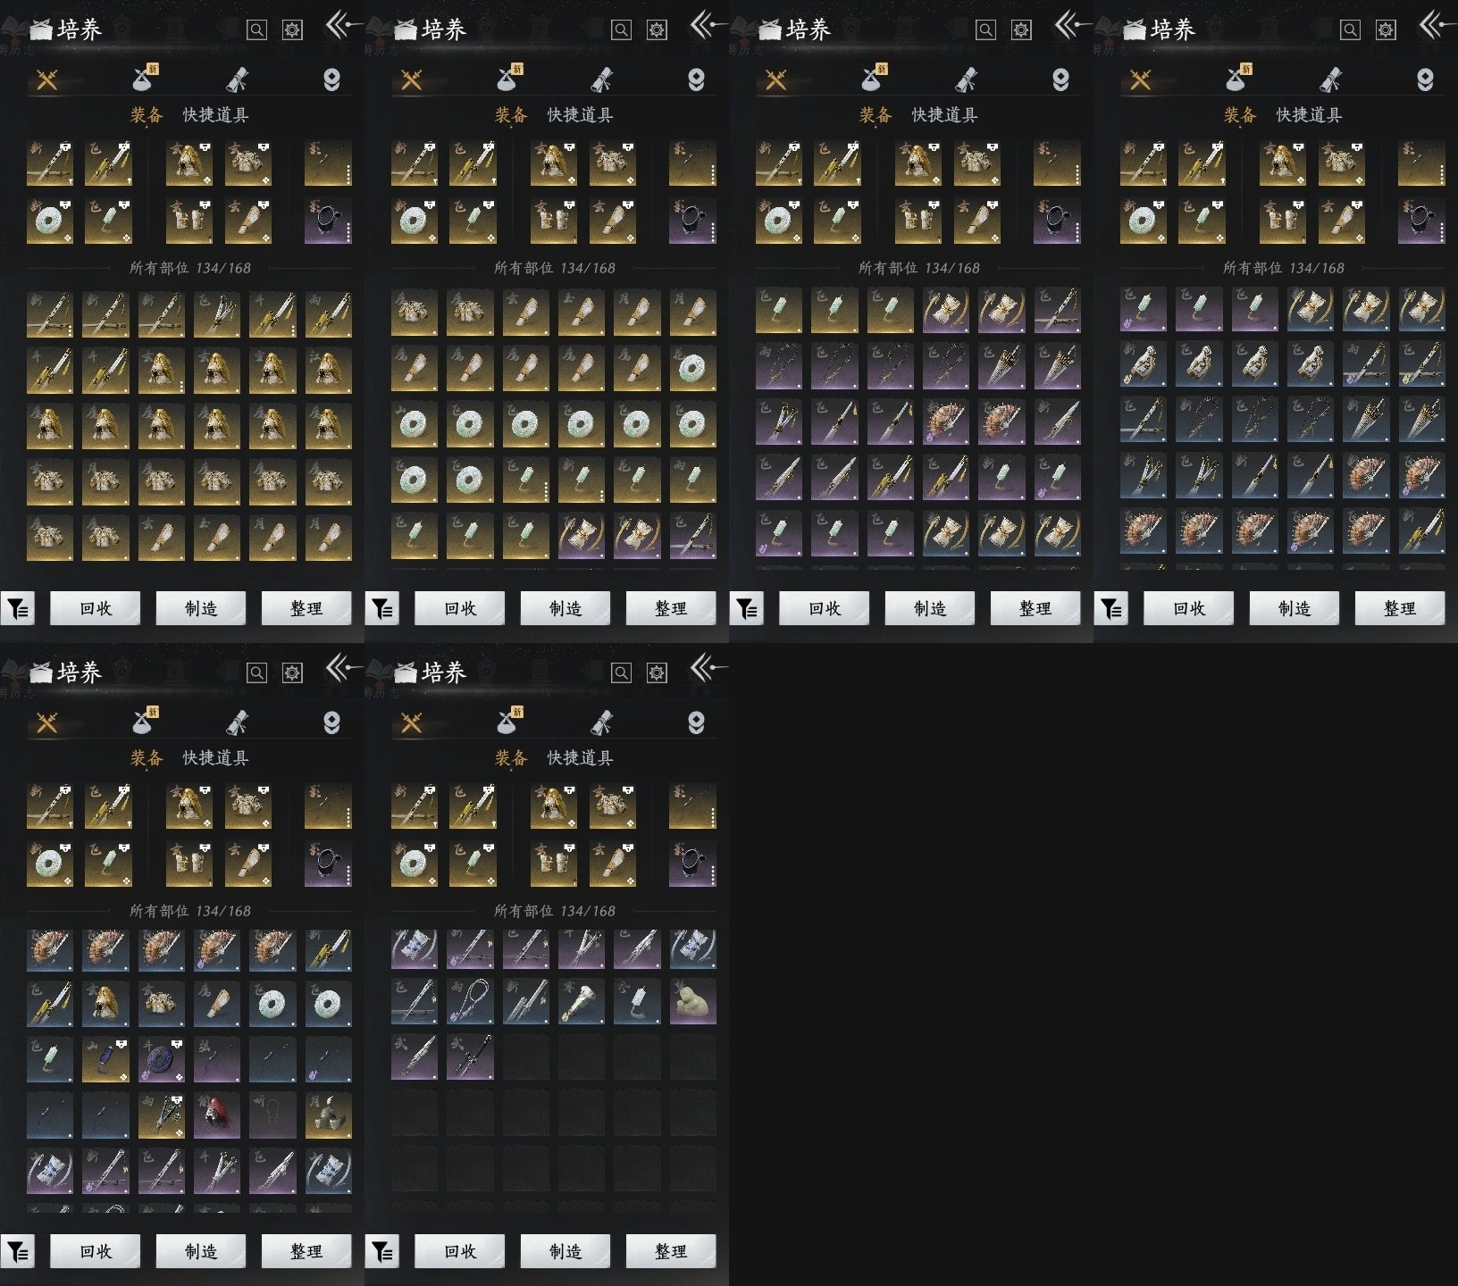Open the mask icon tab in third panel

point(1060,80)
